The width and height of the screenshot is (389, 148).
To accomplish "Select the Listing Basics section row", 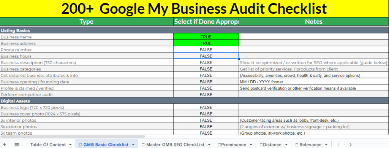I will pyautogui.click(x=194, y=30).
